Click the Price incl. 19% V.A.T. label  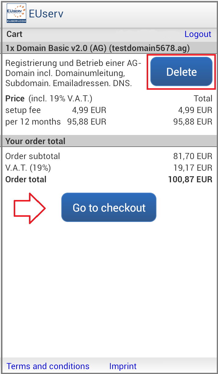coord(49,99)
